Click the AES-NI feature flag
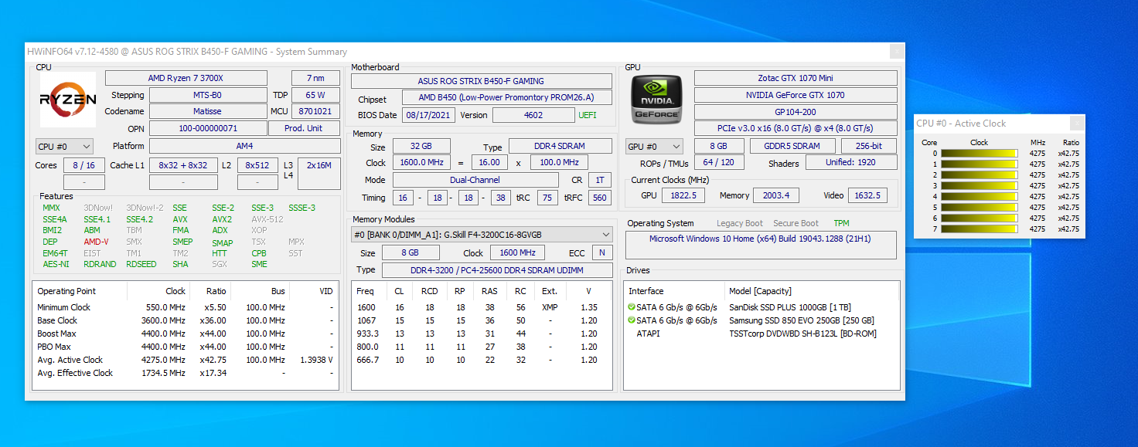The image size is (1138, 447). (x=56, y=264)
